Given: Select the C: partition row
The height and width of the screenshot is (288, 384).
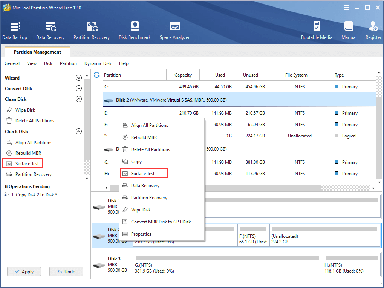Looking at the screenshot, I should [240, 86].
